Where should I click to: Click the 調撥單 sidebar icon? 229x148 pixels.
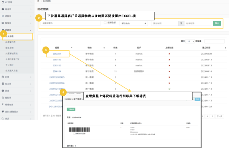click(3, 16)
